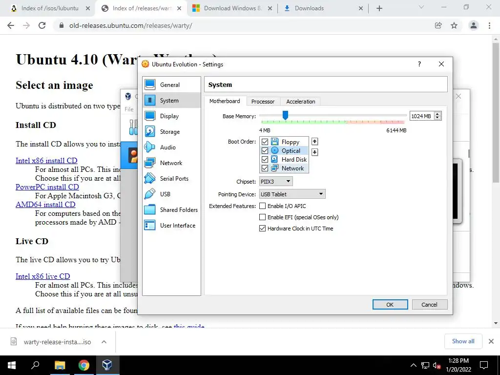Click VirtualBox cube icon in taskbar

point(107,365)
